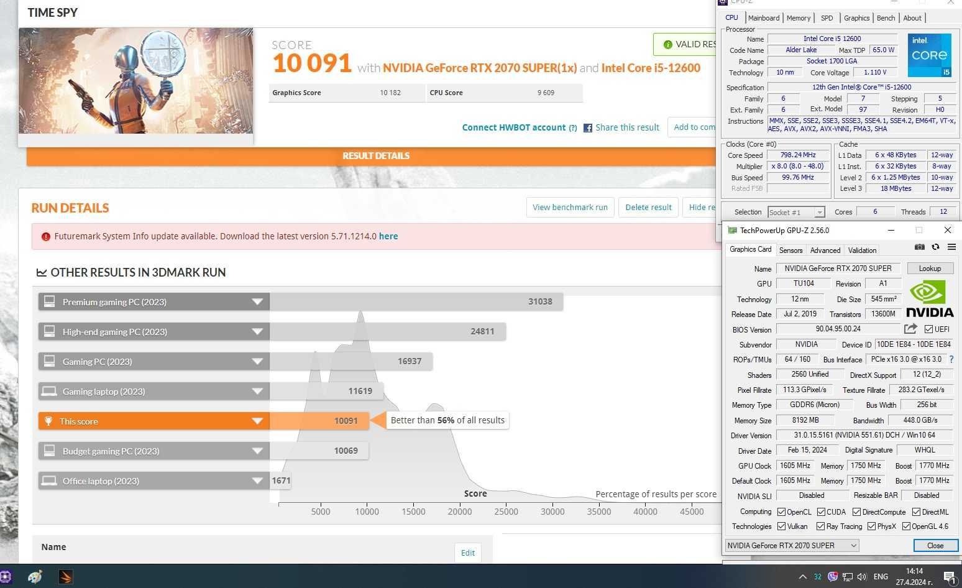Open the Socket #1 selection dropdown in CPU-Z

pyautogui.click(x=796, y=213)
